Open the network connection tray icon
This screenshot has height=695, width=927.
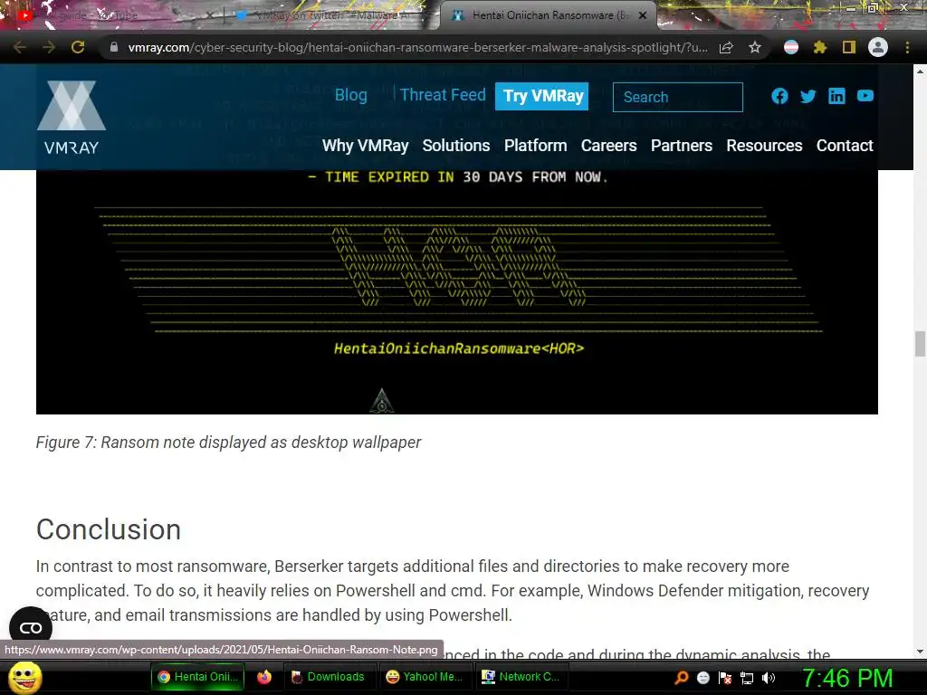point(747,678)
